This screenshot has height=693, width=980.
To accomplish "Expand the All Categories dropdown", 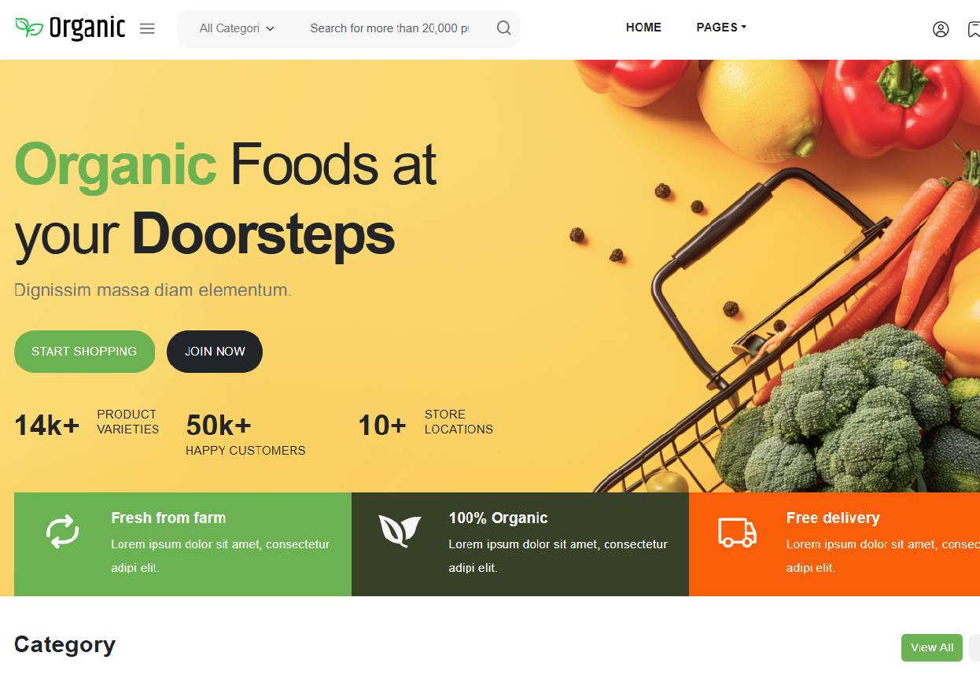I will point(237,28).
